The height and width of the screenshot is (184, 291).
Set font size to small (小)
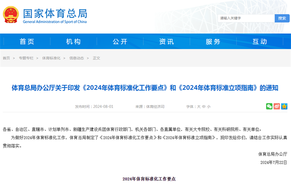tap(209, 107)
